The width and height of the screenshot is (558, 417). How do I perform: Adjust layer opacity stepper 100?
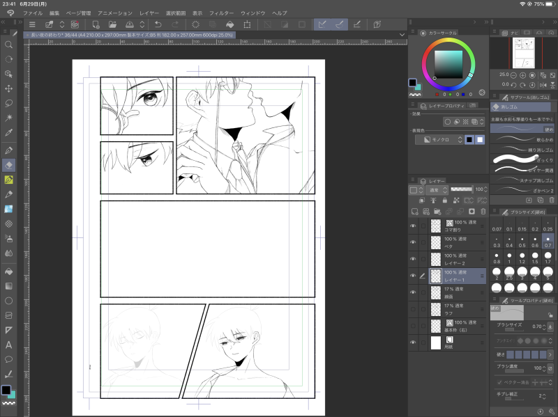[x=485, y=189]
